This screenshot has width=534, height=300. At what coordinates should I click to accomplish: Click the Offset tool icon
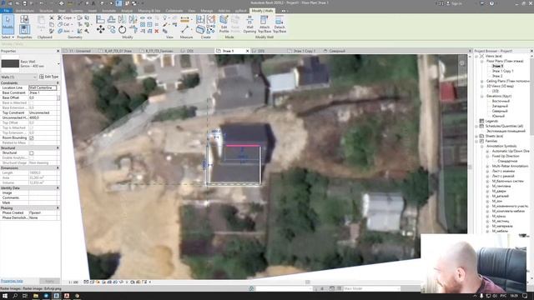(111, 19)
